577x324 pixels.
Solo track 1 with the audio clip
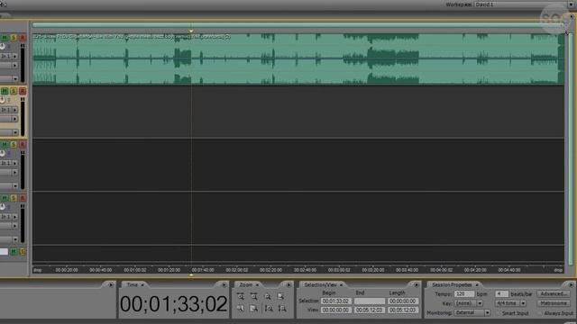click(x=14, y=38)
